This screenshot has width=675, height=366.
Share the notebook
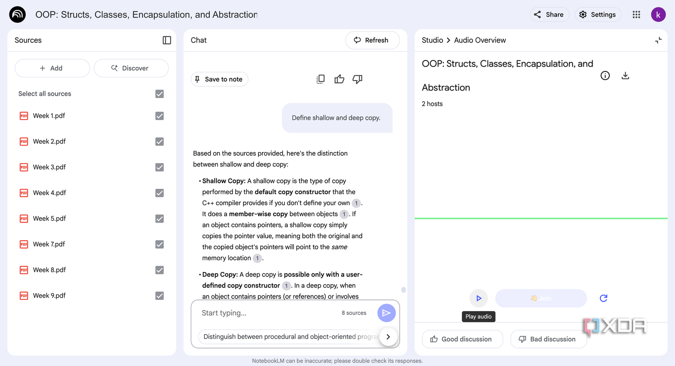click(549, 14)
